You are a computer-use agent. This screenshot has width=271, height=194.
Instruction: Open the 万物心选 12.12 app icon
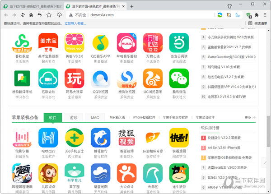coord(153,43)
